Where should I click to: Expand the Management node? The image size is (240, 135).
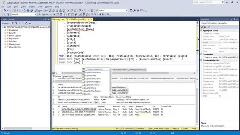tap(5, 44)
